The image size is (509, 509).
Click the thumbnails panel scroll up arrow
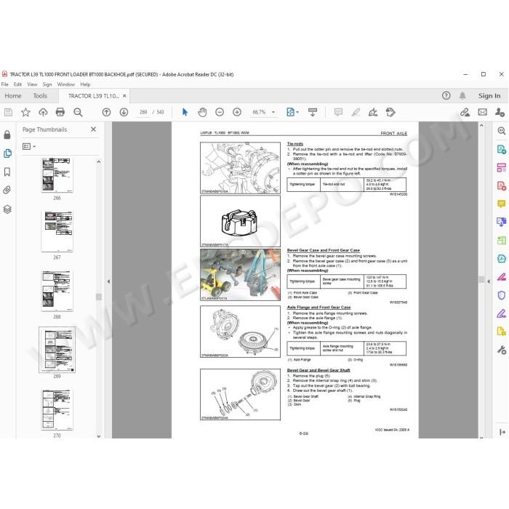pyautogui.click(x=99, y=161)
